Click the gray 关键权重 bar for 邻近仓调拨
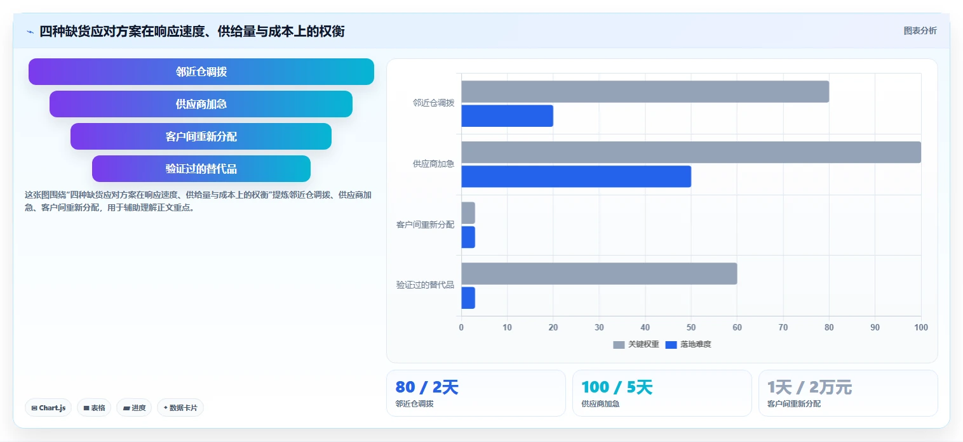 (645, 91)
